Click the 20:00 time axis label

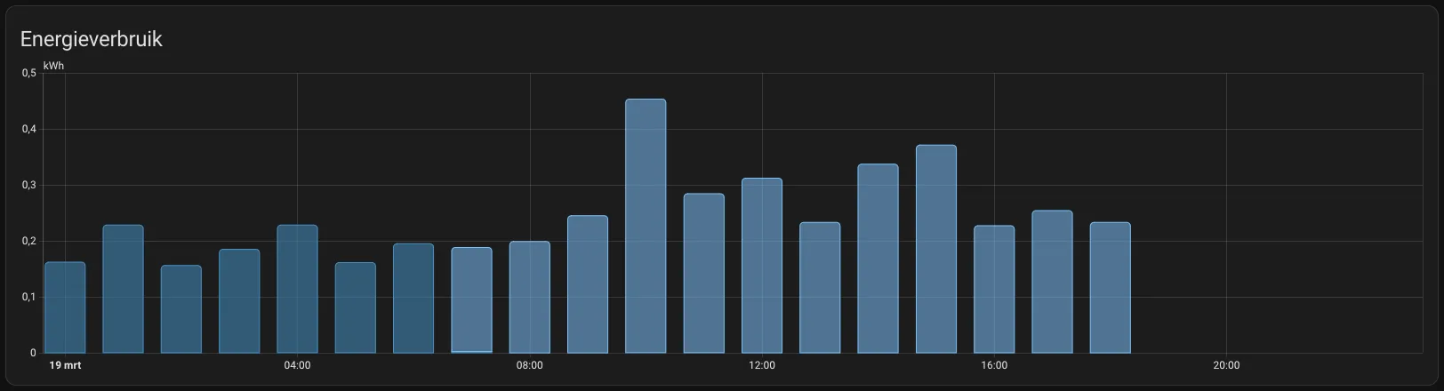coord(1226,365)
